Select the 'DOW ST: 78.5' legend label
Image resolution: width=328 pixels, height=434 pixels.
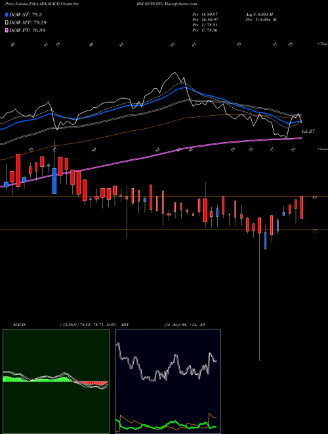(26, 14)
